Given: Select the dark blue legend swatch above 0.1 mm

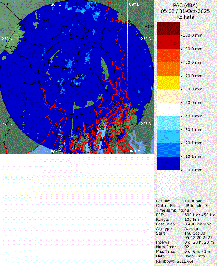Looking at the screenshot, I should tap(168, 163).
